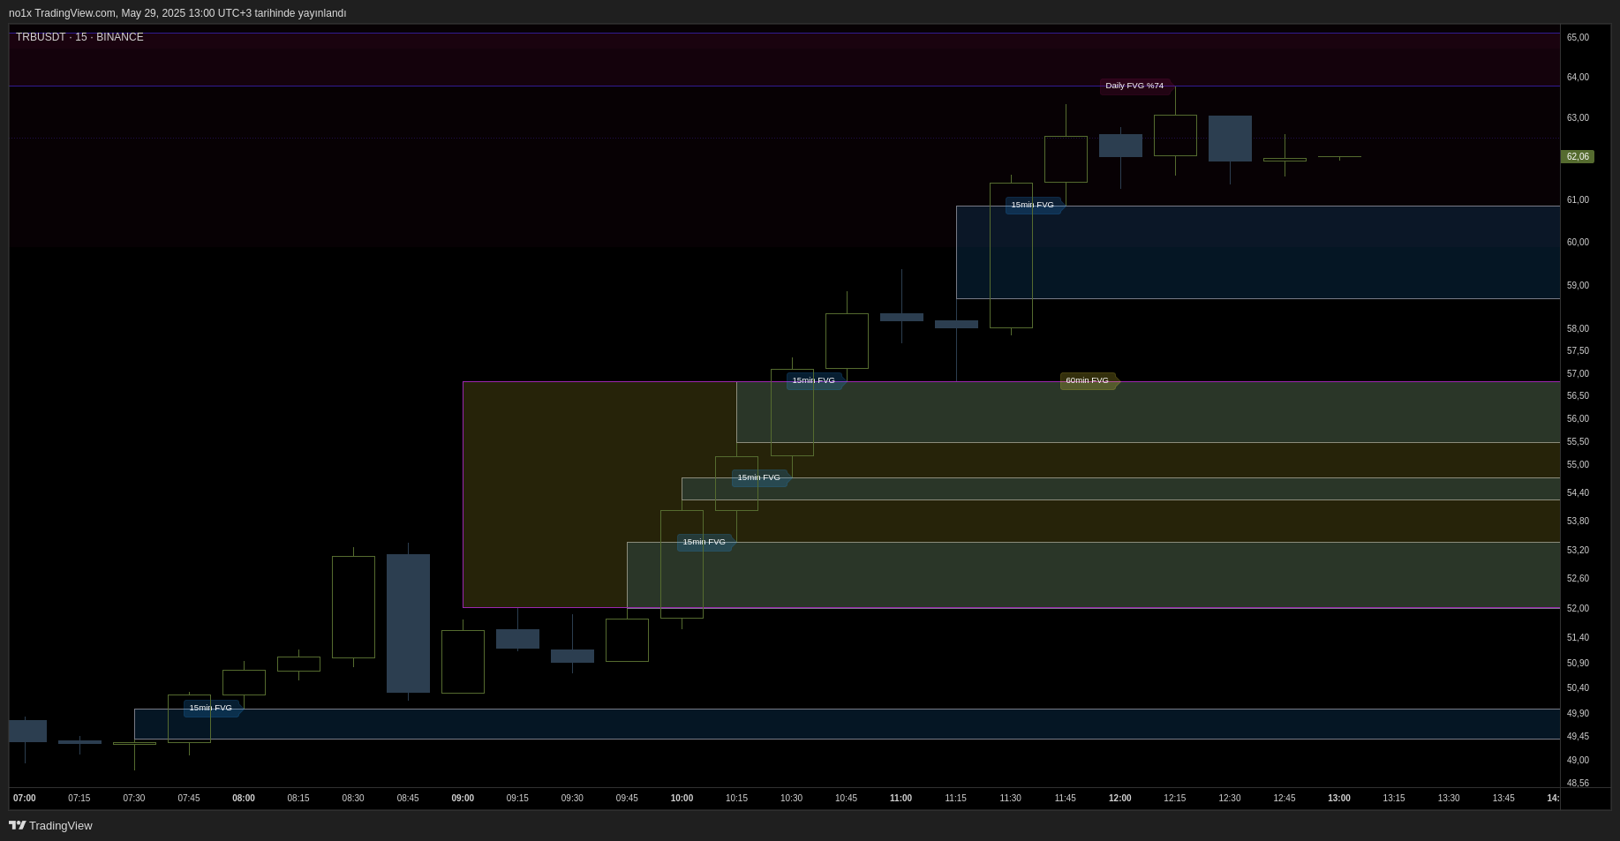Click the published header text 'no1x TradingView.com'
Screen dimensions: 1620x841
(62, 13)
